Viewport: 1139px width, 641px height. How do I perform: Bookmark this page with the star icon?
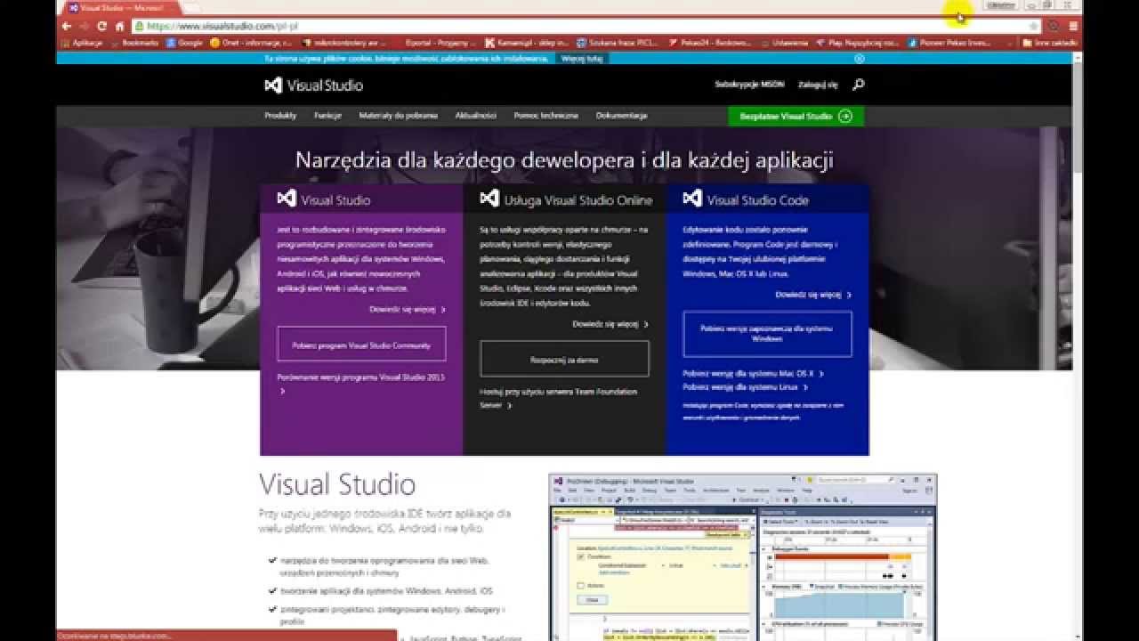1033,26
